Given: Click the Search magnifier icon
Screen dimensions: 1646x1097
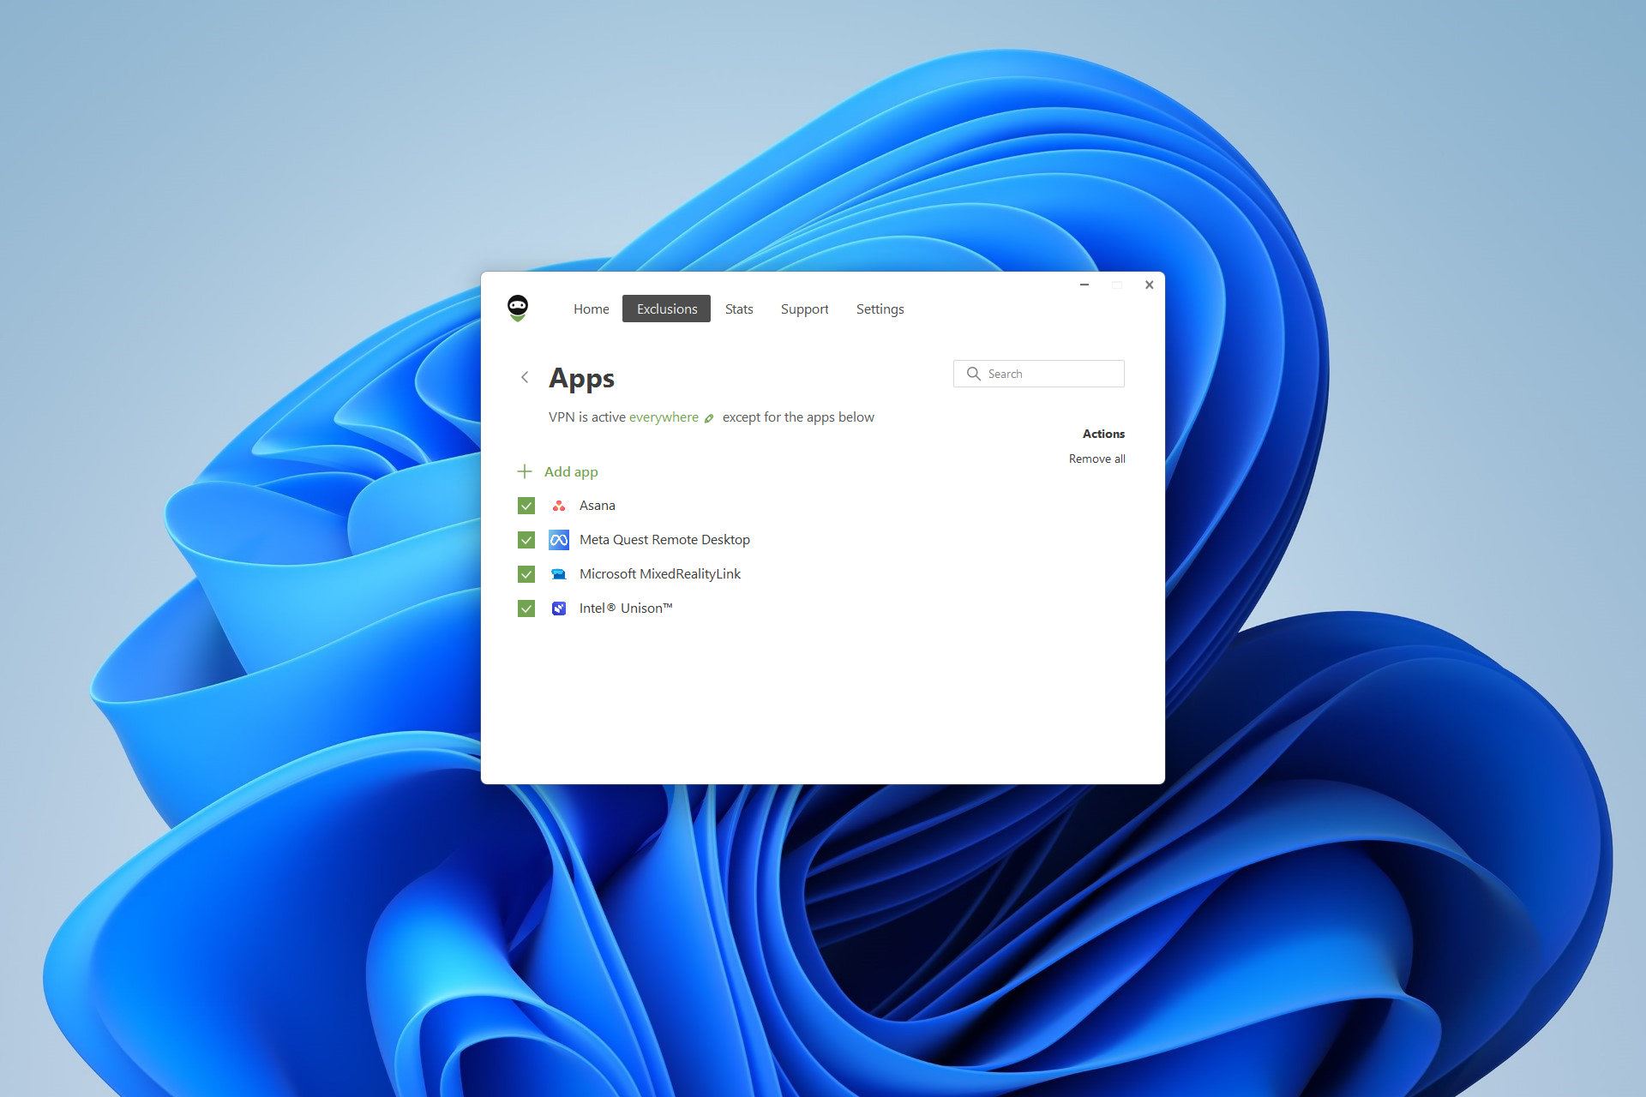Looking at the screenshot, I should [972, 374].
